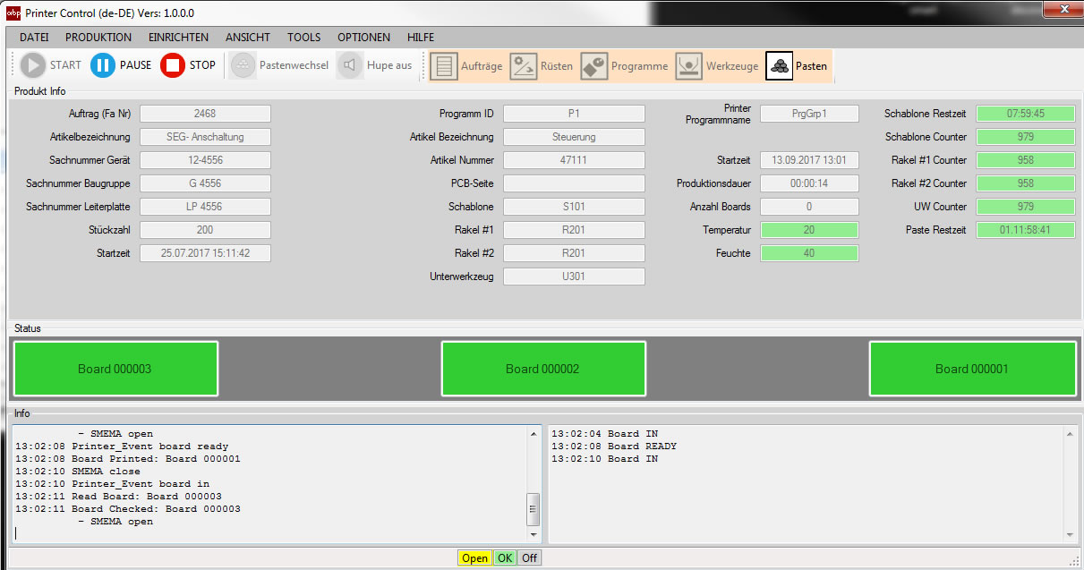Viewport: 1084px width, 570px height.
Task: Select the Artikelbezeichnung field SEG- Anschaltung
Action: (x=205, y=137)
